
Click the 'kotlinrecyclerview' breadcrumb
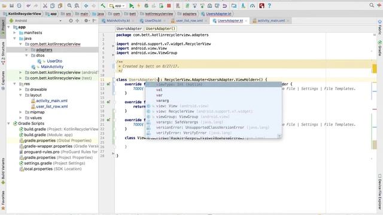(x=159, y=14)
